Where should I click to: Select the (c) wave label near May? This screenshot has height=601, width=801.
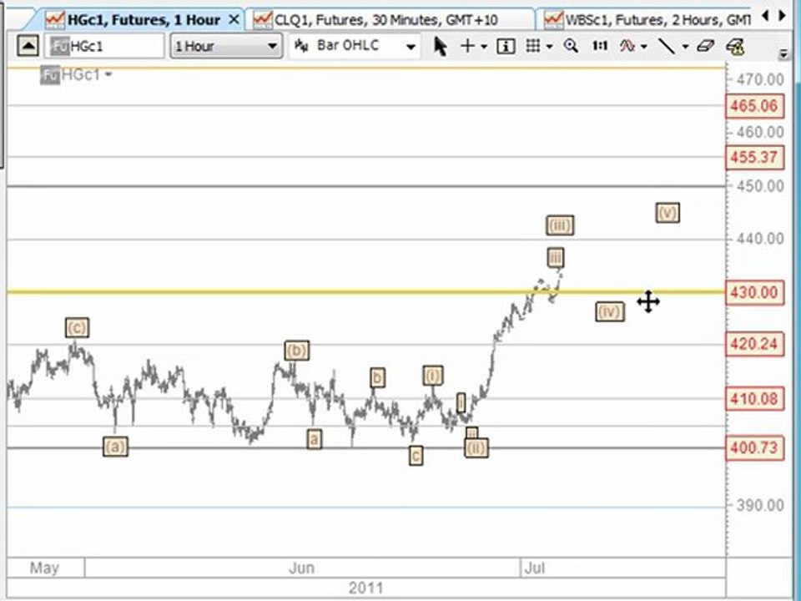(x=77, y=327)
